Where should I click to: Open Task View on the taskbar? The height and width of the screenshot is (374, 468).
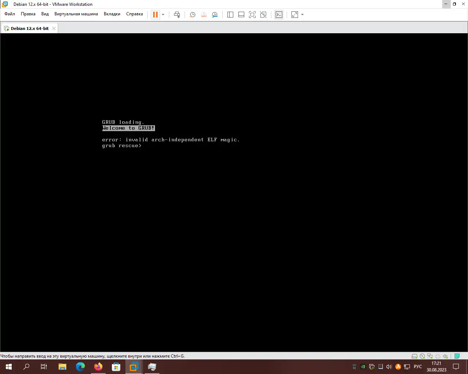44,367
